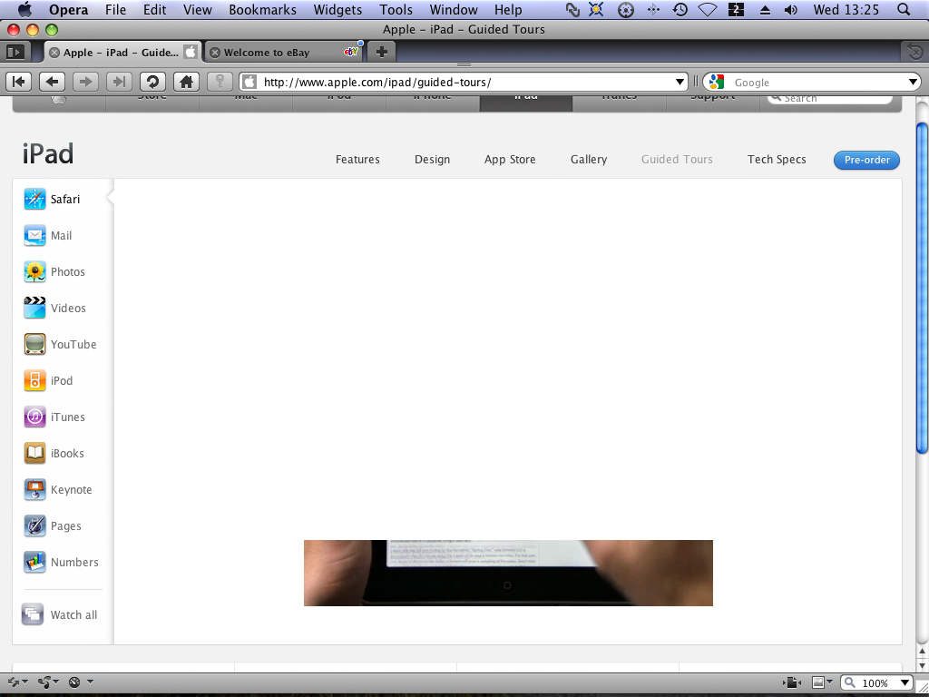Click the Pre-order button

pos(866,160)
